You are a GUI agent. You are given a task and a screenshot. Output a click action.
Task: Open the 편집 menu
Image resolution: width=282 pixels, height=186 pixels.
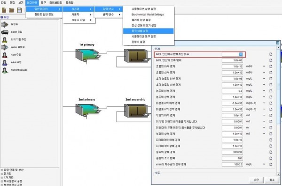point(12,2)
